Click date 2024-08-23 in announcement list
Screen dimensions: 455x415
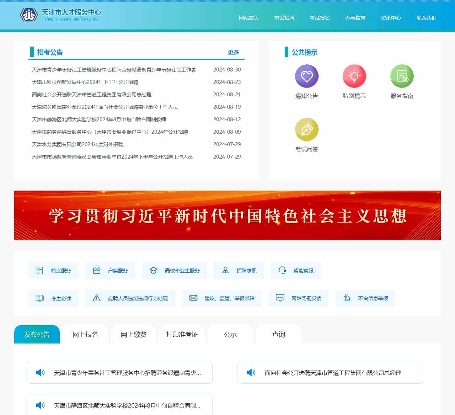click(x=227, y=82)
